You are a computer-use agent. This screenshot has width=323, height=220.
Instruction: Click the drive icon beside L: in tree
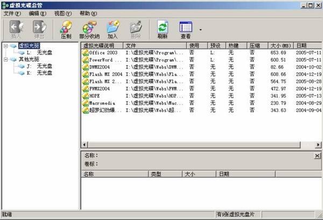(21, 53)
